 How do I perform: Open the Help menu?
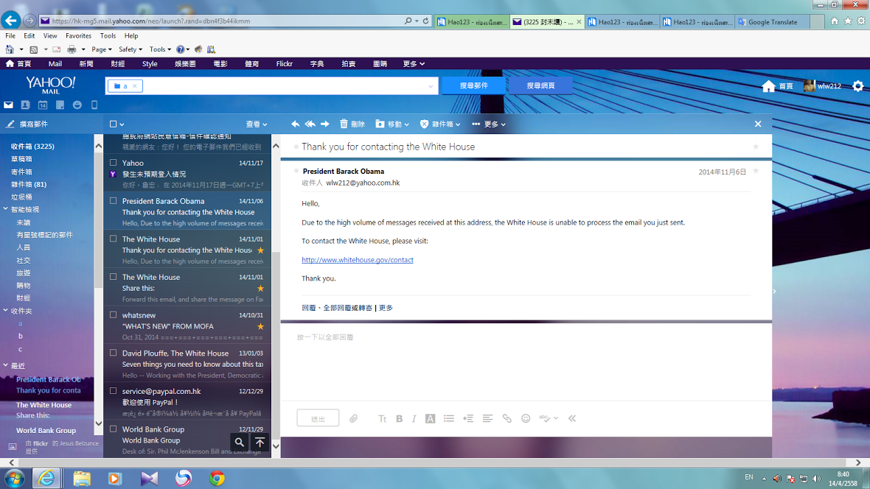[x=131, y=35]
